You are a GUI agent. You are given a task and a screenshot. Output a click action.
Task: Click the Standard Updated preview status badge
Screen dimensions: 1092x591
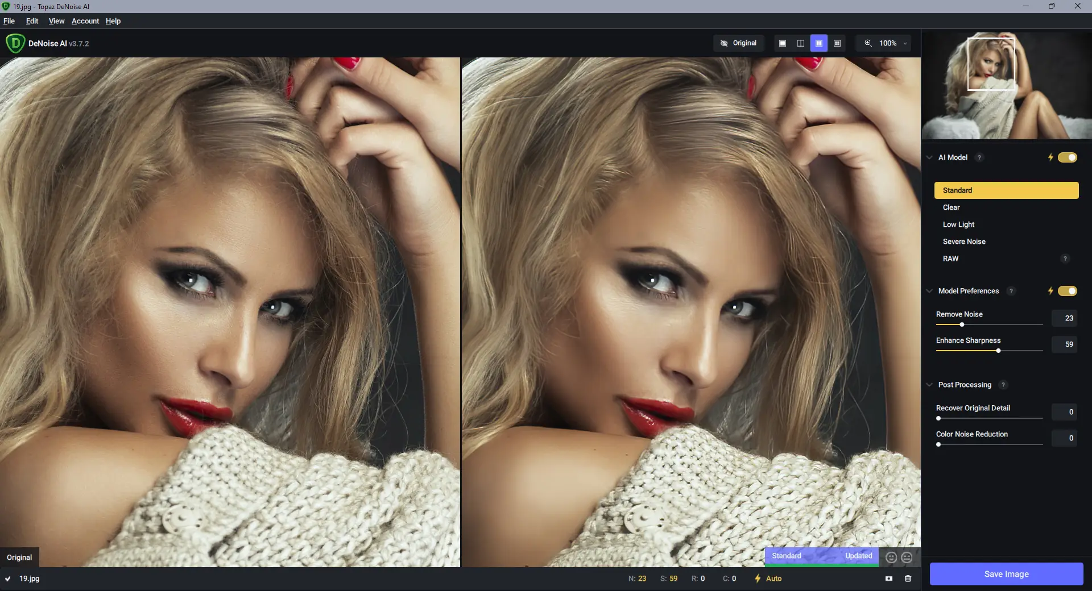821,556
